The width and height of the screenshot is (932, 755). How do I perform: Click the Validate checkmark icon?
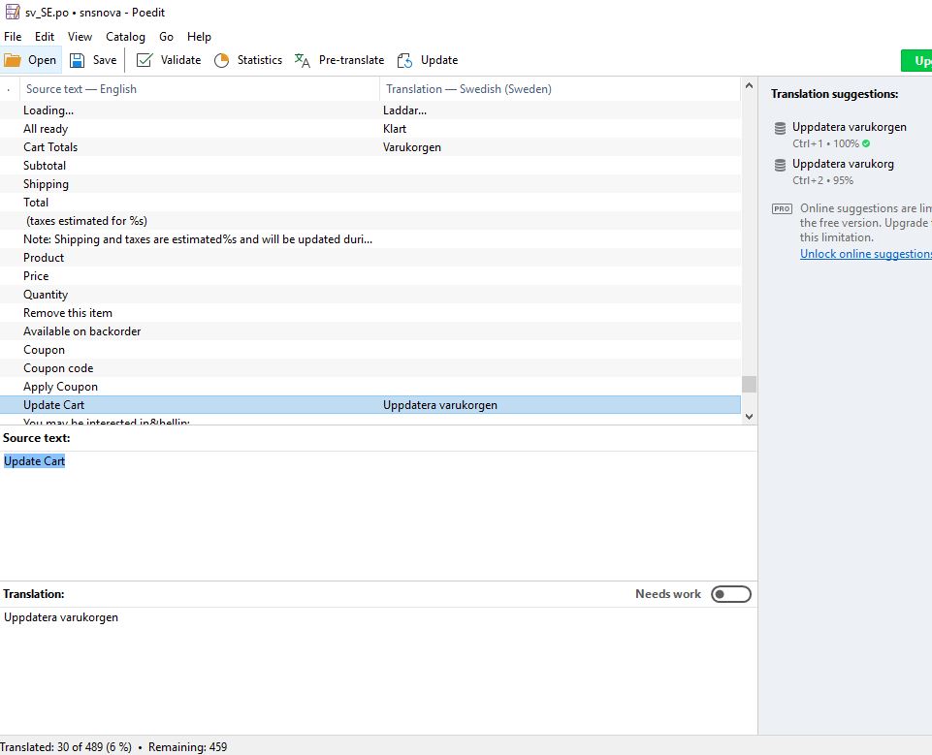[145, 60]
